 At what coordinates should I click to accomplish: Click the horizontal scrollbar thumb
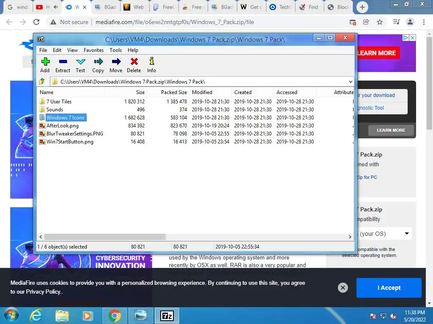coord(105,237)
